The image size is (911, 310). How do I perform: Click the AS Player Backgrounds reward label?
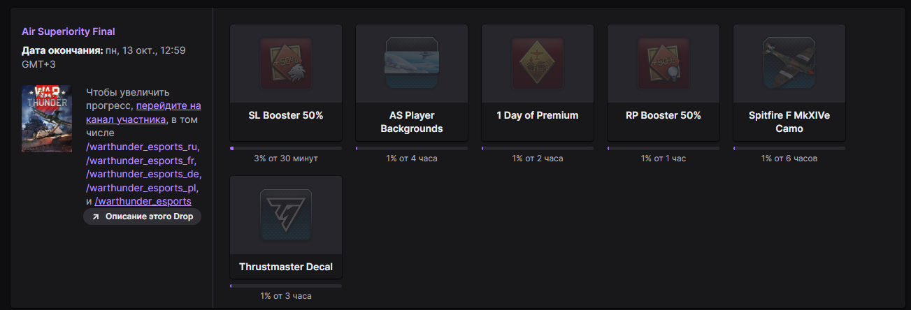[411, 122]
